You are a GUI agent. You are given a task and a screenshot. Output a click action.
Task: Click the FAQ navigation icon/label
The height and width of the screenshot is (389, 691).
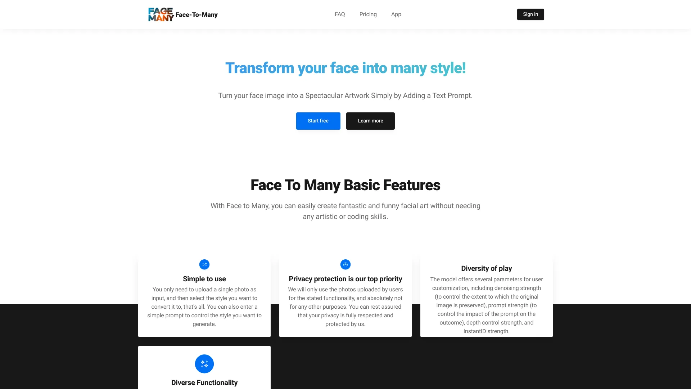[x=340, y=14]
